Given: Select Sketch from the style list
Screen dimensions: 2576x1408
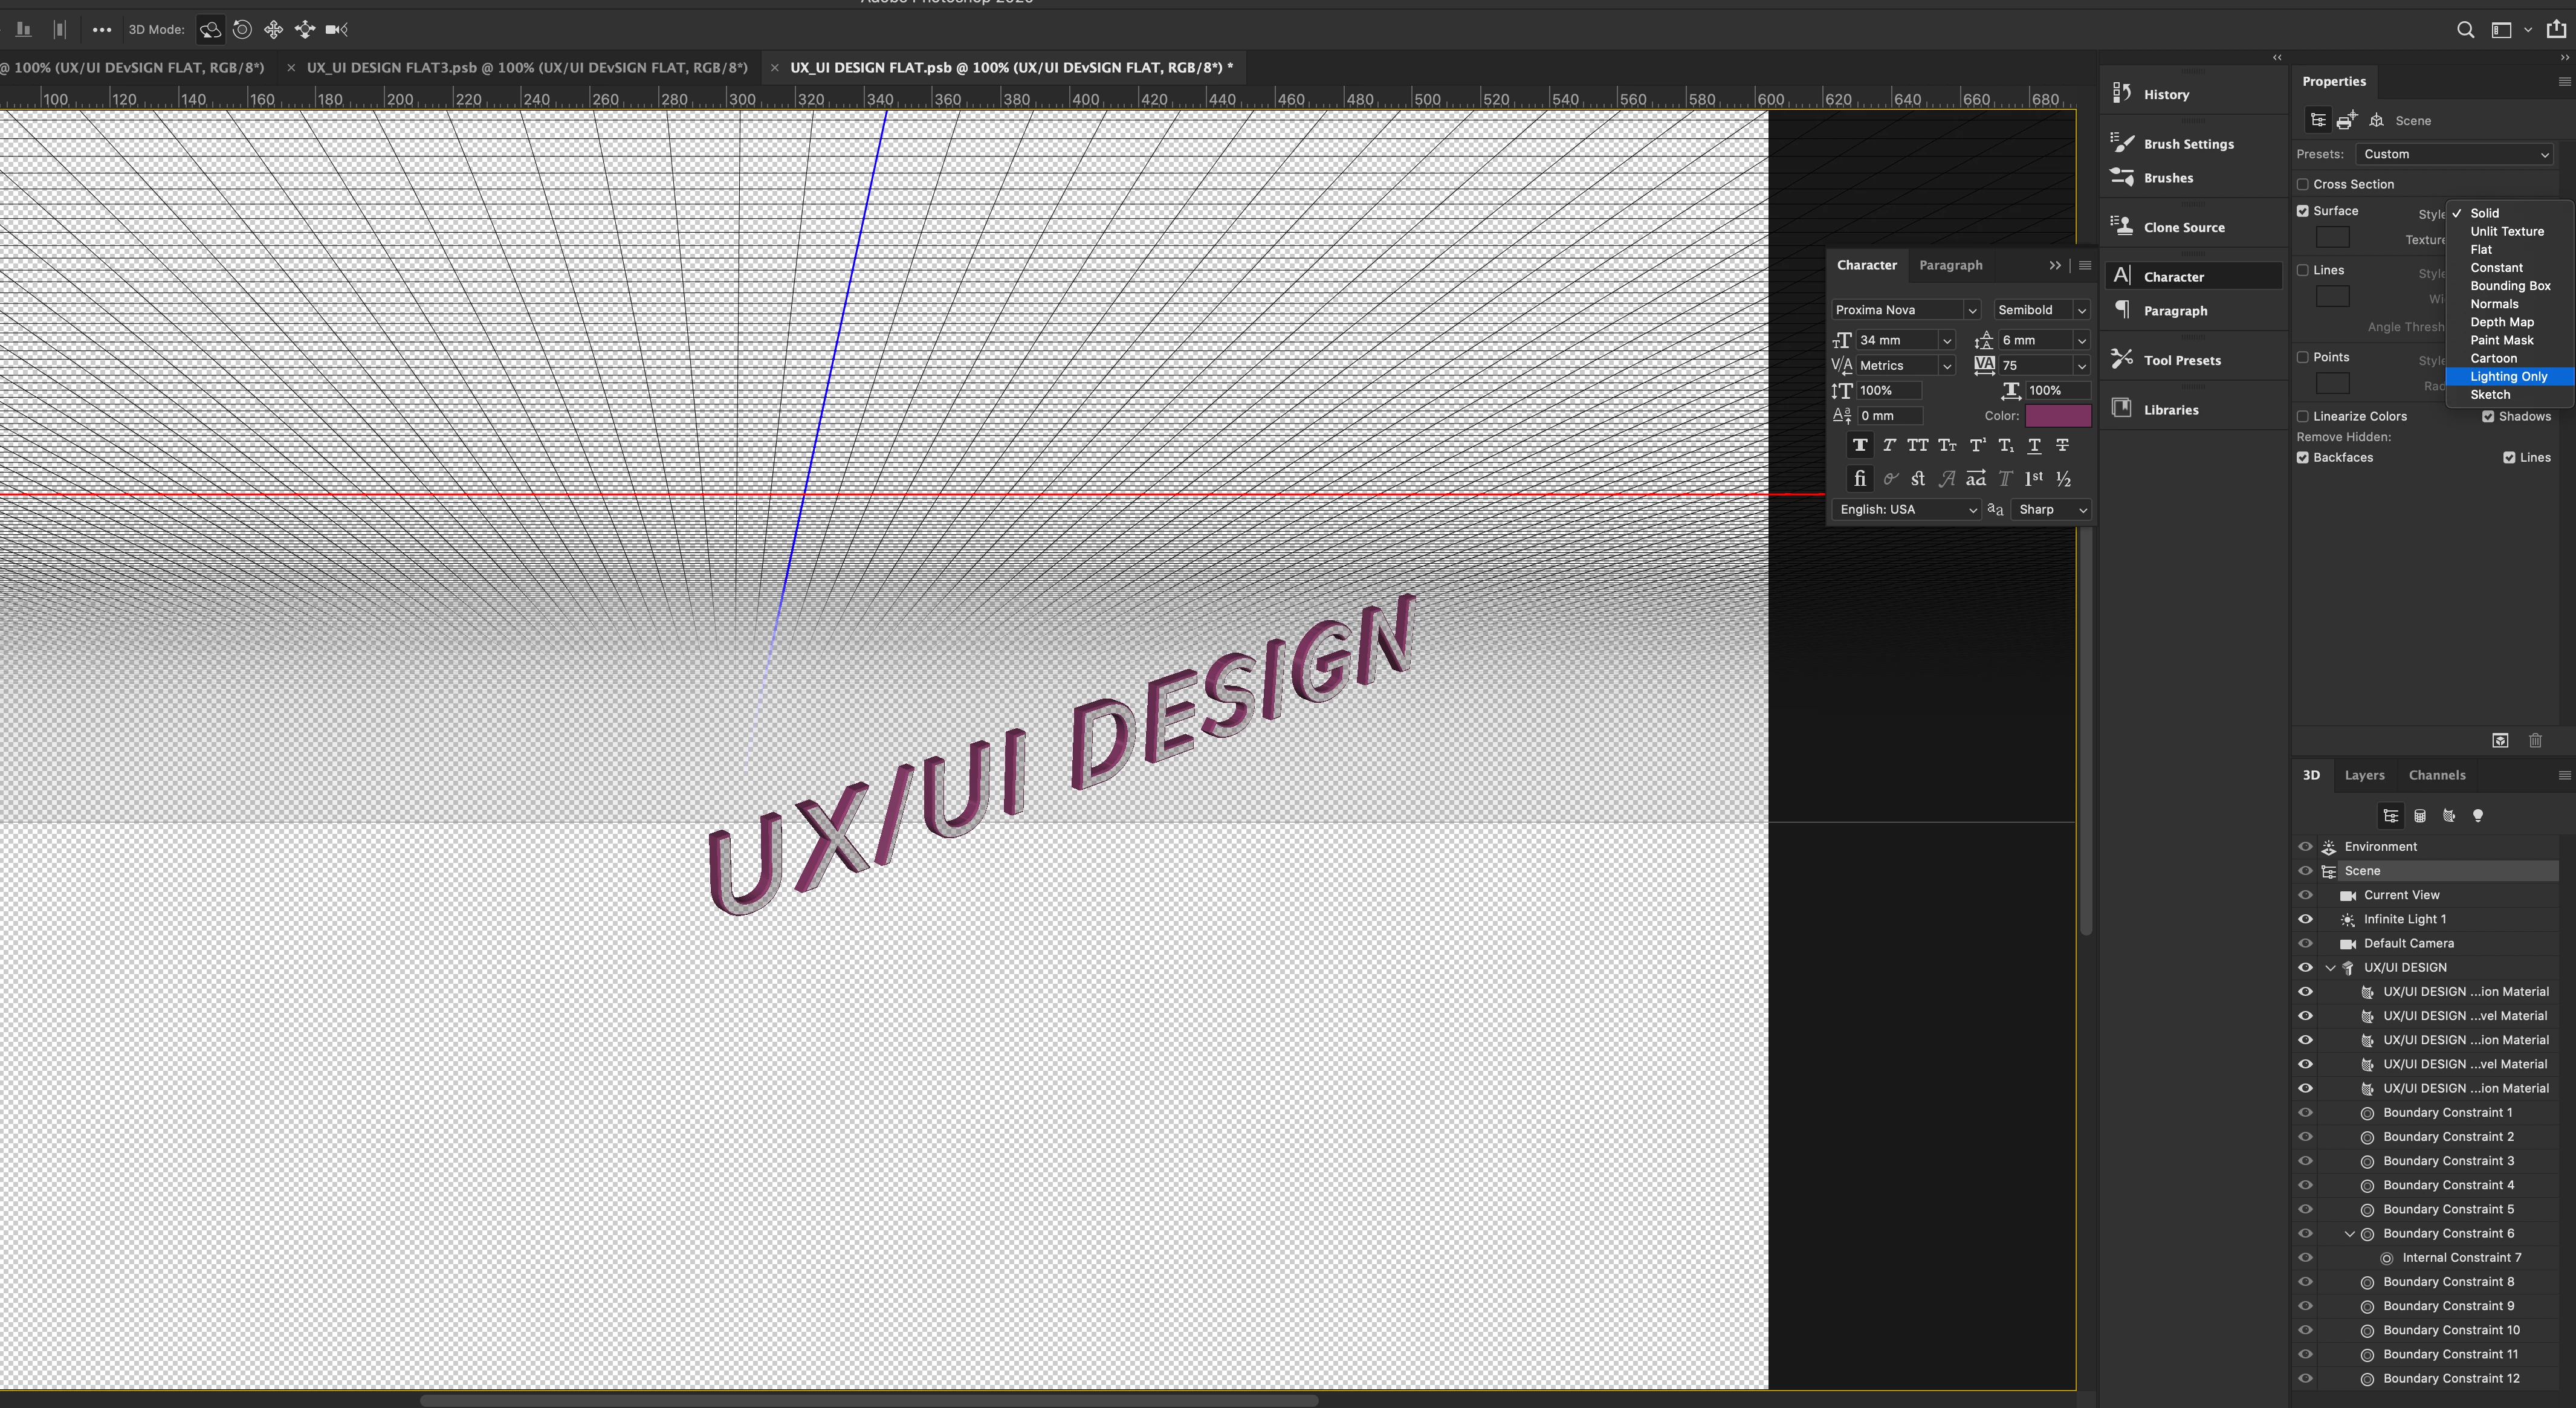Looking at the screenshot, I should click(x=2489, y=395).
